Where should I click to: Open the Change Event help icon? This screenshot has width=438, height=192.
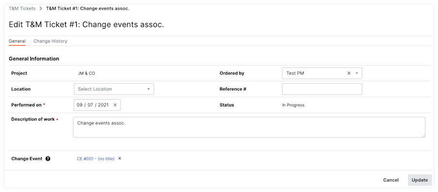[48, 159]
